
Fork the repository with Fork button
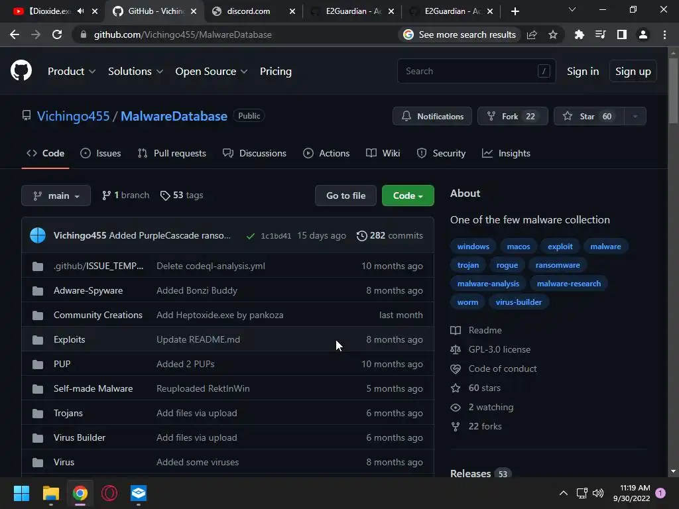coord(513,116)
